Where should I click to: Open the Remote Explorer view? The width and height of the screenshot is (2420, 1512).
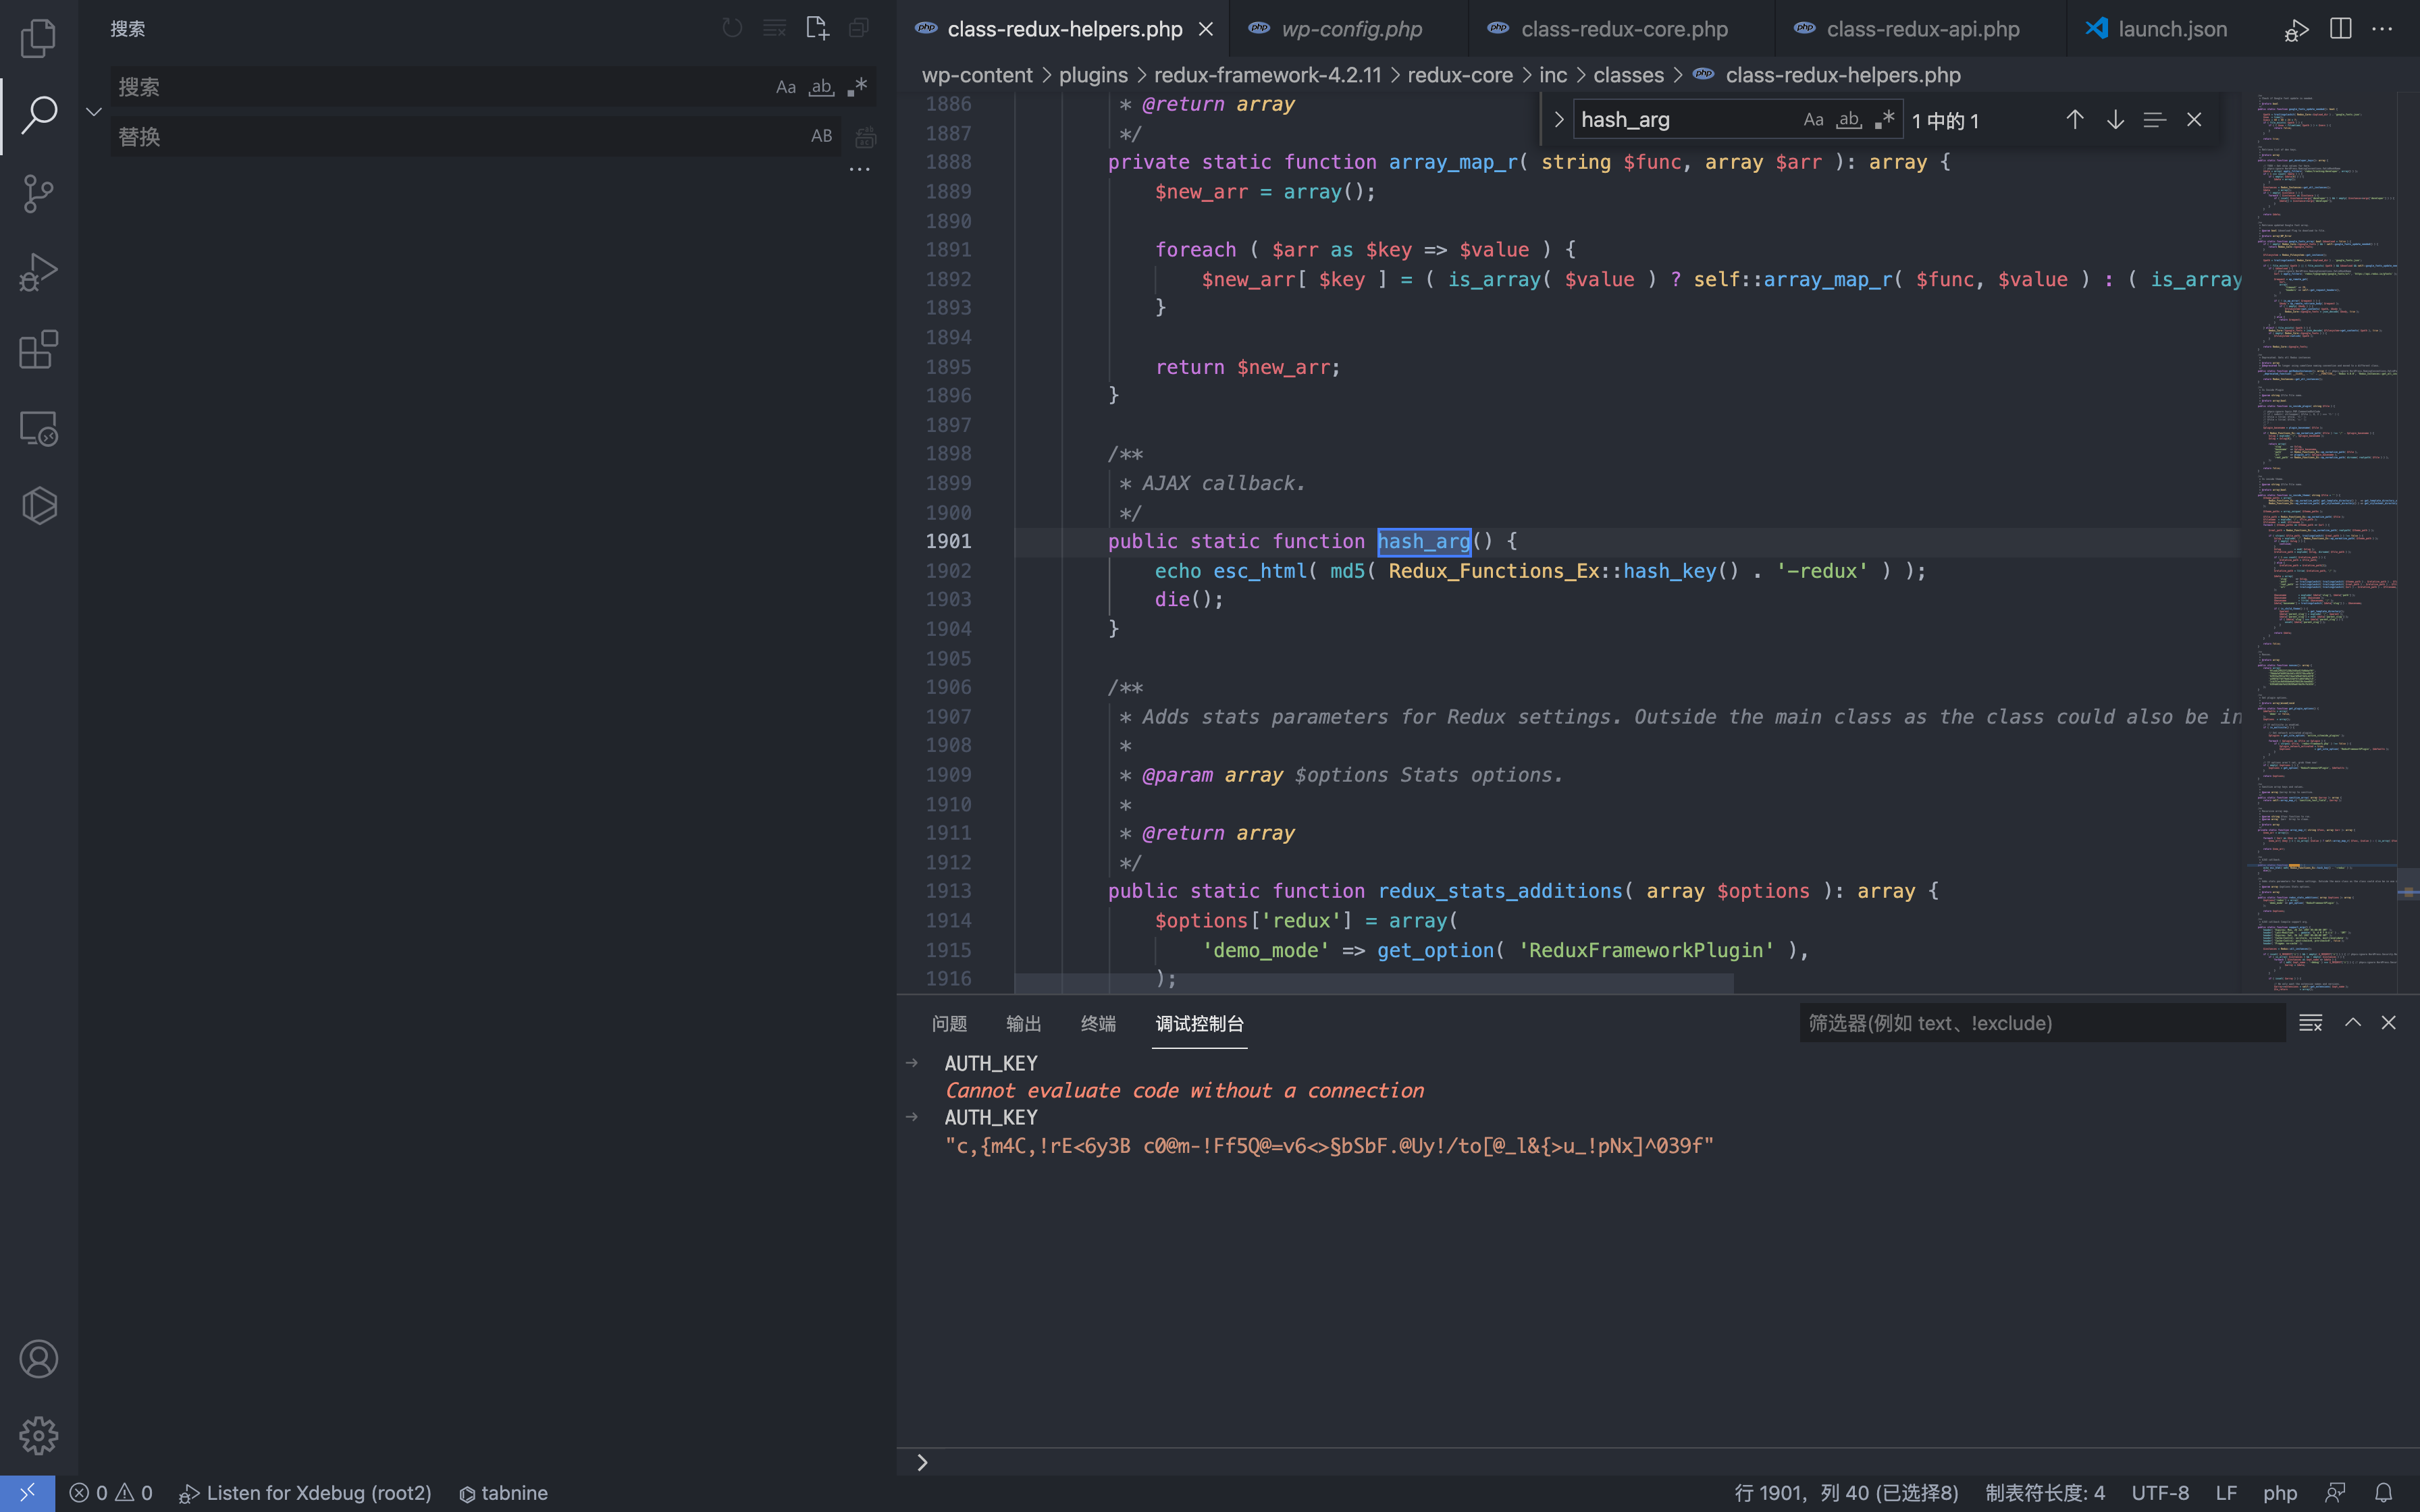point(38,428)
